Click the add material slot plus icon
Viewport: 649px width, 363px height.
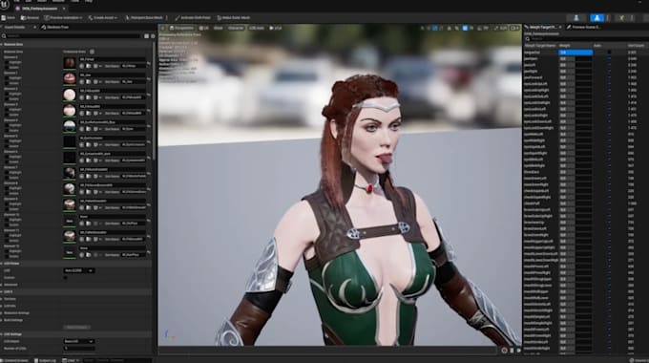92,52
